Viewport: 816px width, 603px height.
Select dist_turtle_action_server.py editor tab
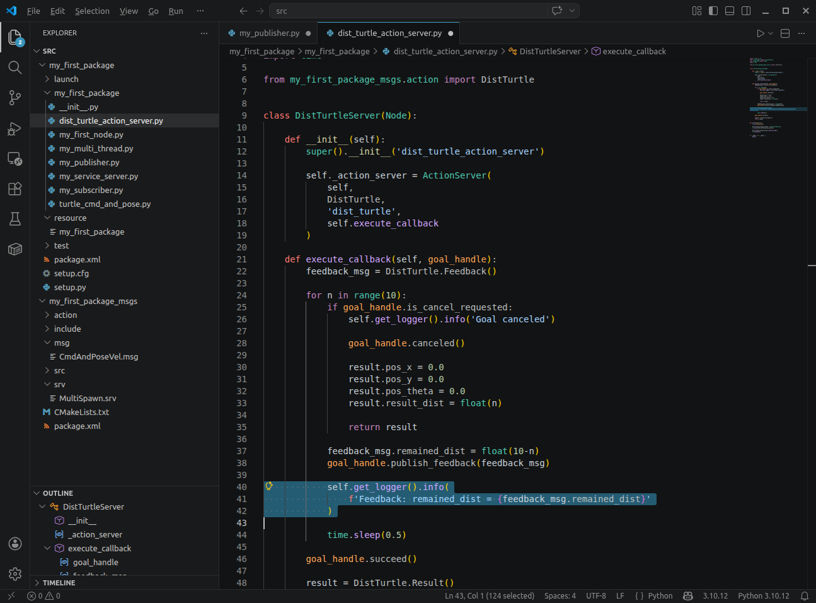pos(389,33)
